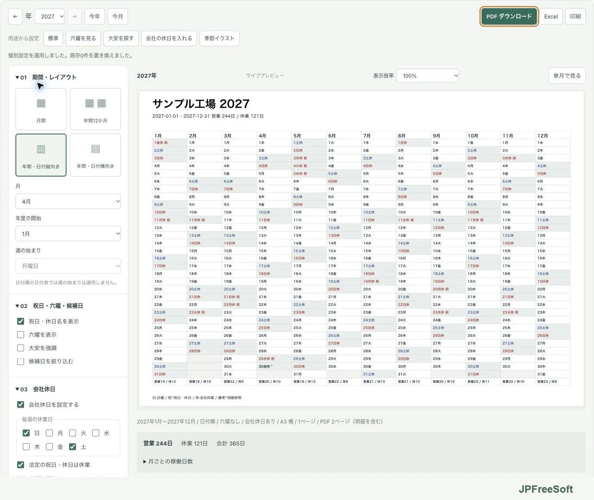Jump to this month with 今月

point(118,17)
